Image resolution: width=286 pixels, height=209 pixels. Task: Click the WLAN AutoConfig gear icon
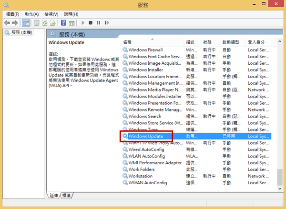[x=125, y=156]
